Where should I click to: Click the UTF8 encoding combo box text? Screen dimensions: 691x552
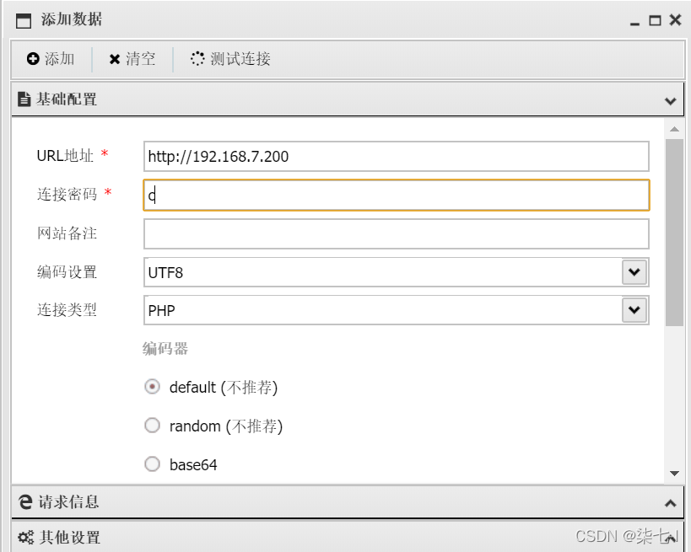click(165, 273)
